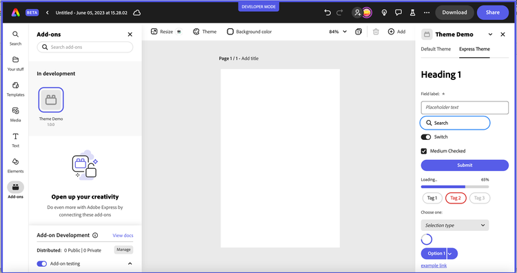The height and width of the screenshot is (273, 517).
Task: Click the Share button
Action: 493,12
